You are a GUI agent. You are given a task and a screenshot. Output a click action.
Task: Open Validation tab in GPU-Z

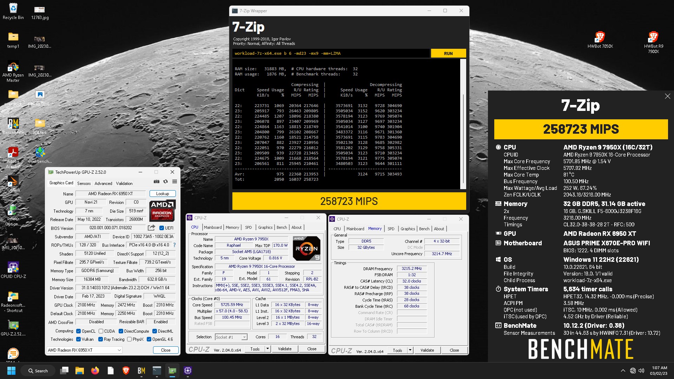pos(124,183)
